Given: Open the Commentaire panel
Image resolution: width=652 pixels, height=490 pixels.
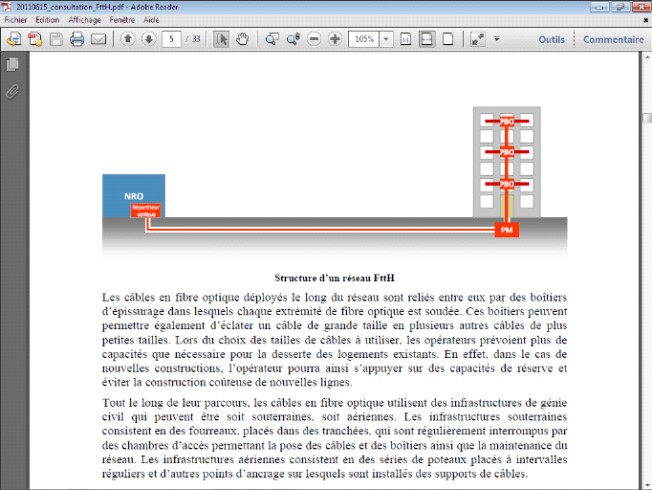Looking at the screenshot, I should point(614,39).
